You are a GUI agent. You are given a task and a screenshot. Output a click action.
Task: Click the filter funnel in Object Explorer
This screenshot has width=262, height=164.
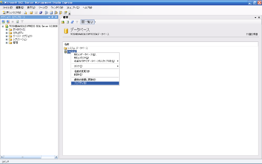tap(22, 22)
